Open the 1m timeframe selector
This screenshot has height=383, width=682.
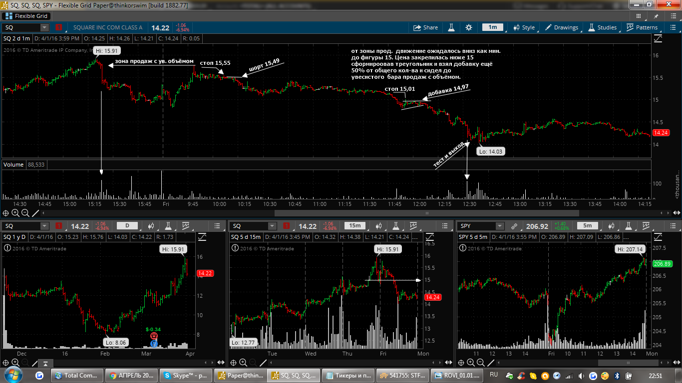tap(492, 27)
